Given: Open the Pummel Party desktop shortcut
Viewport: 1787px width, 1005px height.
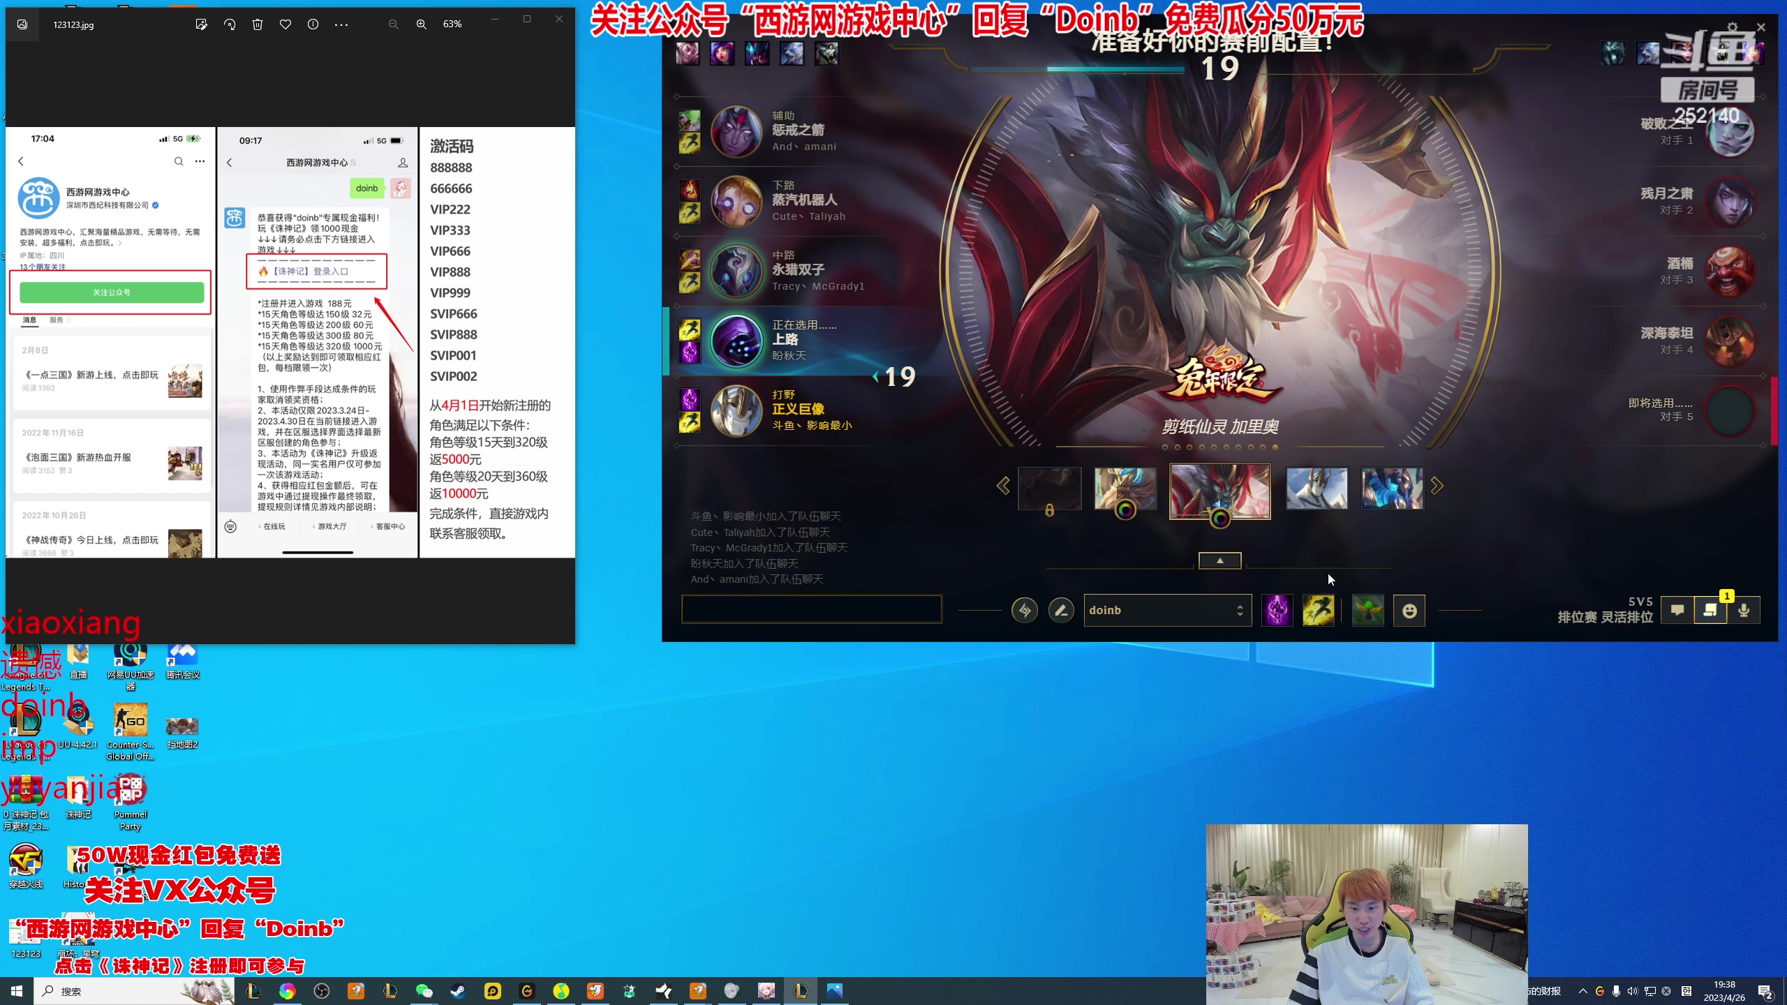Looking at the screenshot, I should tap(131, 801).
